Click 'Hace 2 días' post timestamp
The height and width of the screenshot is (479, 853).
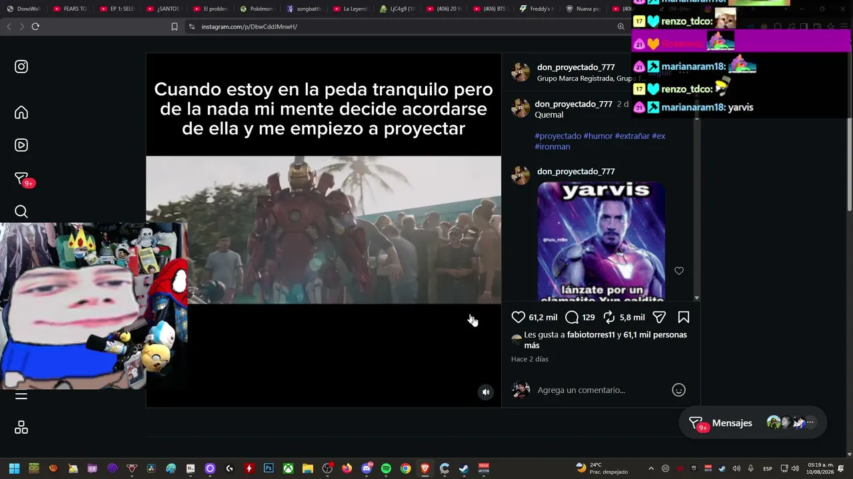pyautogui.click(x=530, y=359)
